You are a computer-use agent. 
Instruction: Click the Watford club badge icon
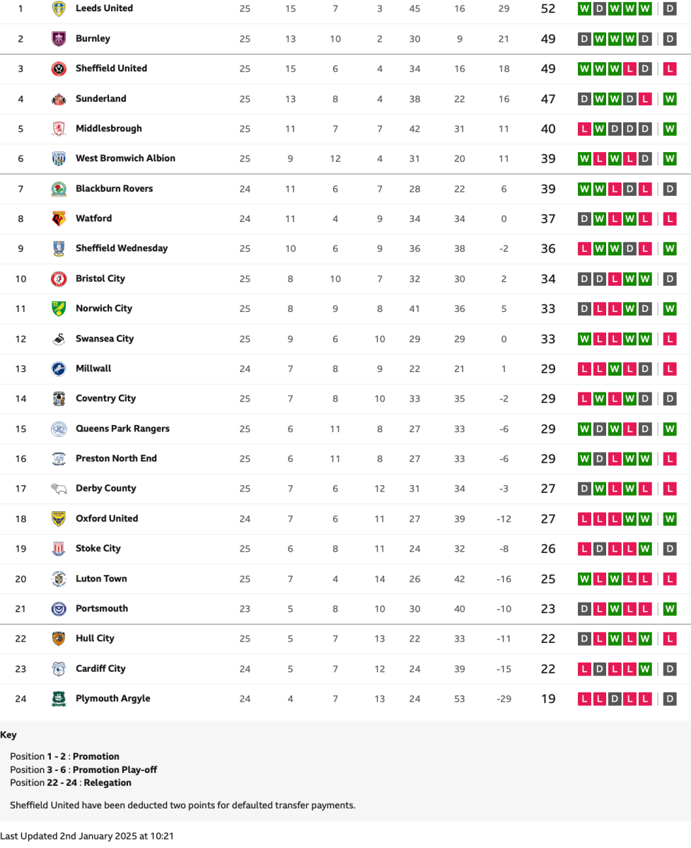59,219
